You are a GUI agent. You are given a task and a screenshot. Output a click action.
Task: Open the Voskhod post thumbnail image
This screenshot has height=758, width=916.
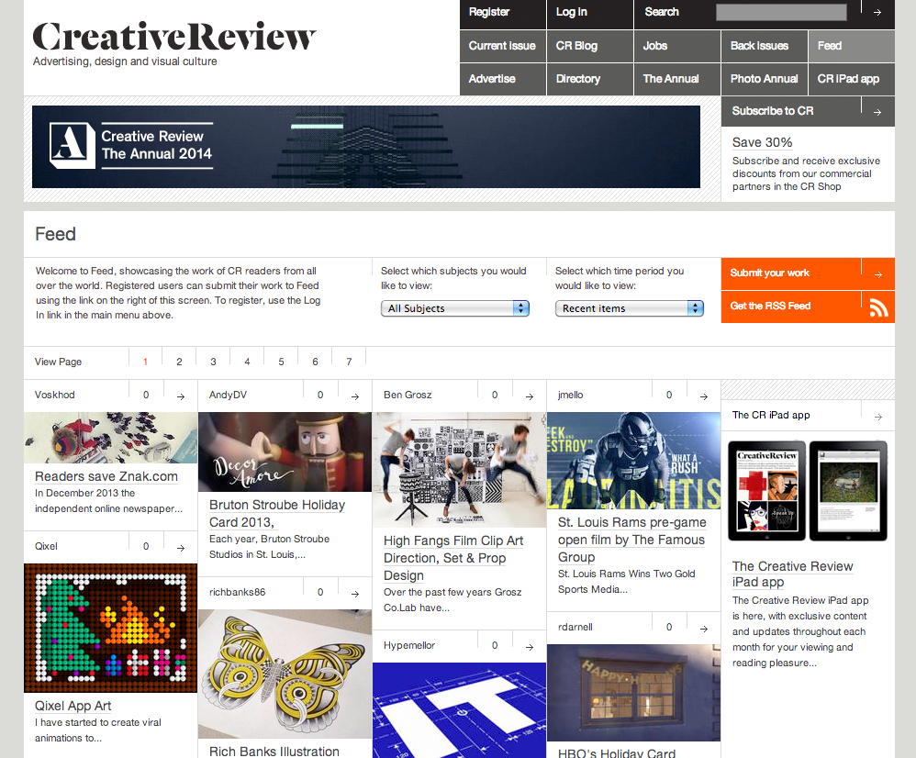[x=110, y=438]
